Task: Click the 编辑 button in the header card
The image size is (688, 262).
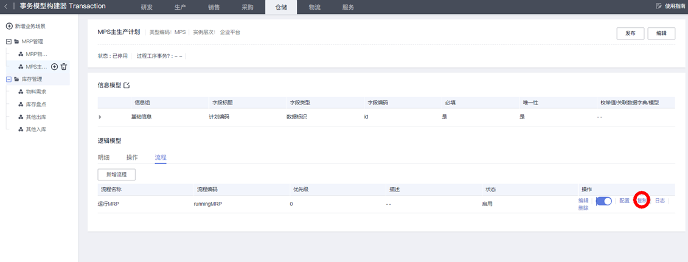Action: tap(661, 33)
